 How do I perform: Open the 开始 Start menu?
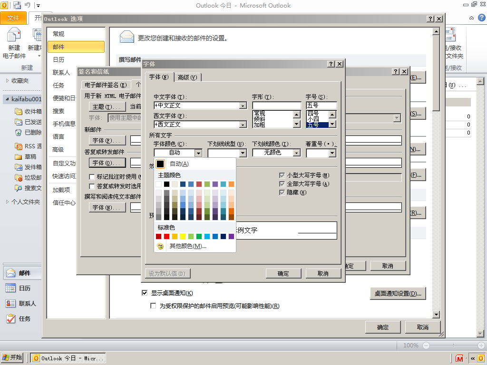pos(12,357)
